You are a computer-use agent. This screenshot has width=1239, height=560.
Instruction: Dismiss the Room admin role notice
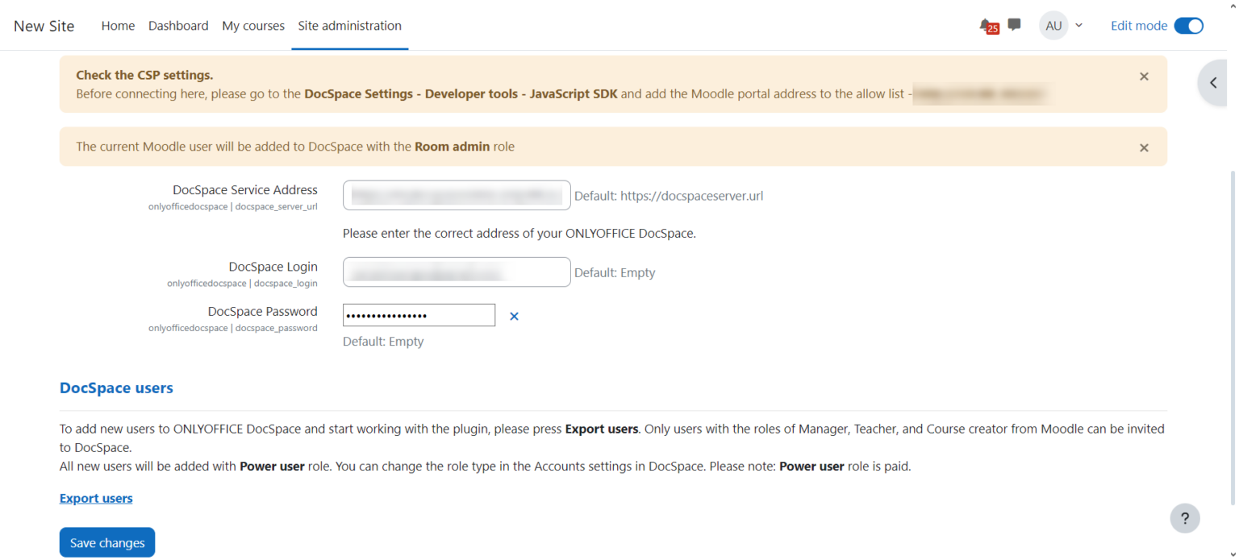1144,147
